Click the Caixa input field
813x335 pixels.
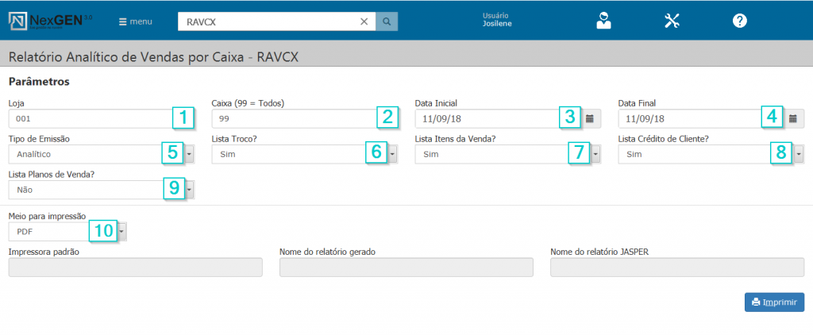click(x=290, y=118)
